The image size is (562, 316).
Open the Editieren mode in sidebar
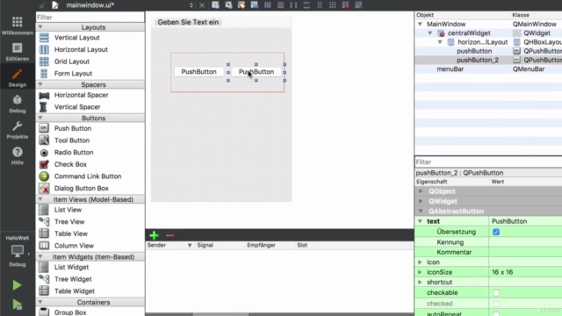18,52
